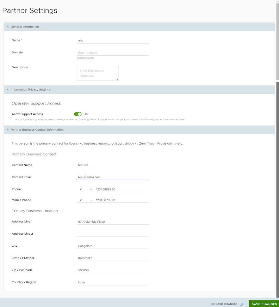279x307 pixels.
Task: Click inside the Description text area
Action: (97, 73)
